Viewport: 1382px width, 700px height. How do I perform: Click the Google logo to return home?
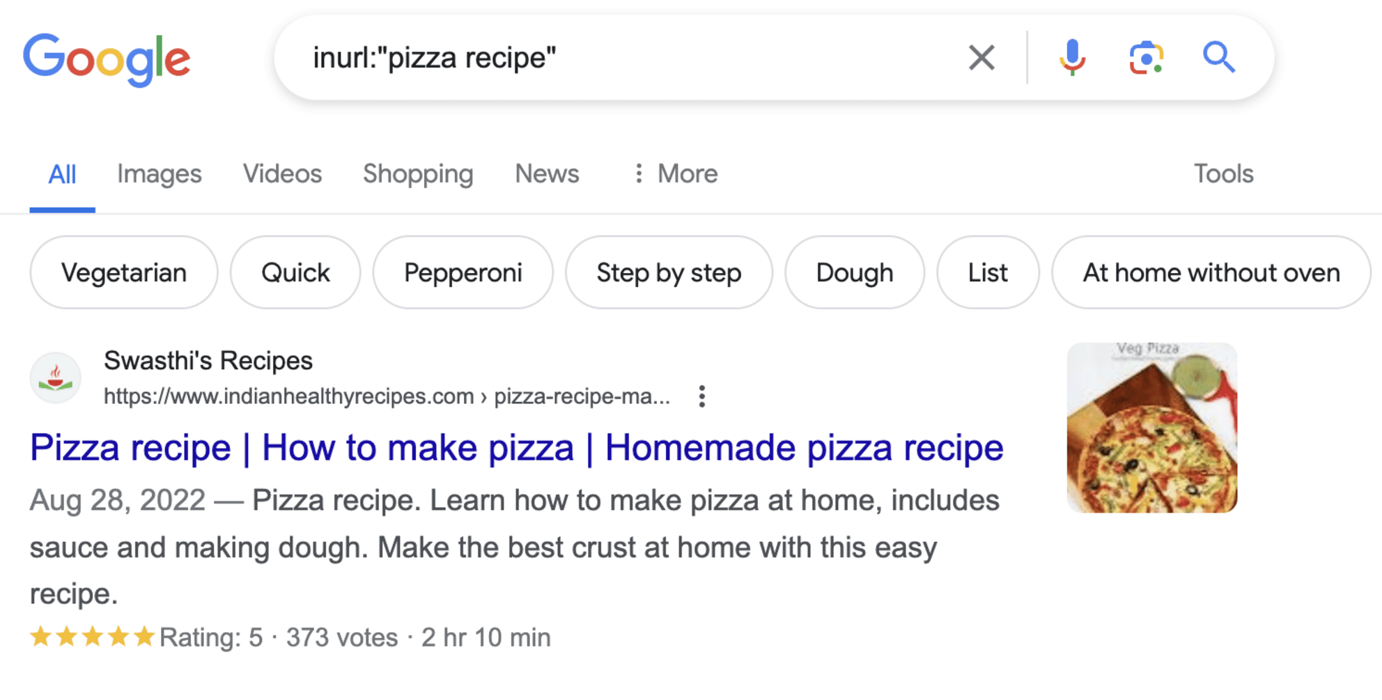tap(107, 59)
